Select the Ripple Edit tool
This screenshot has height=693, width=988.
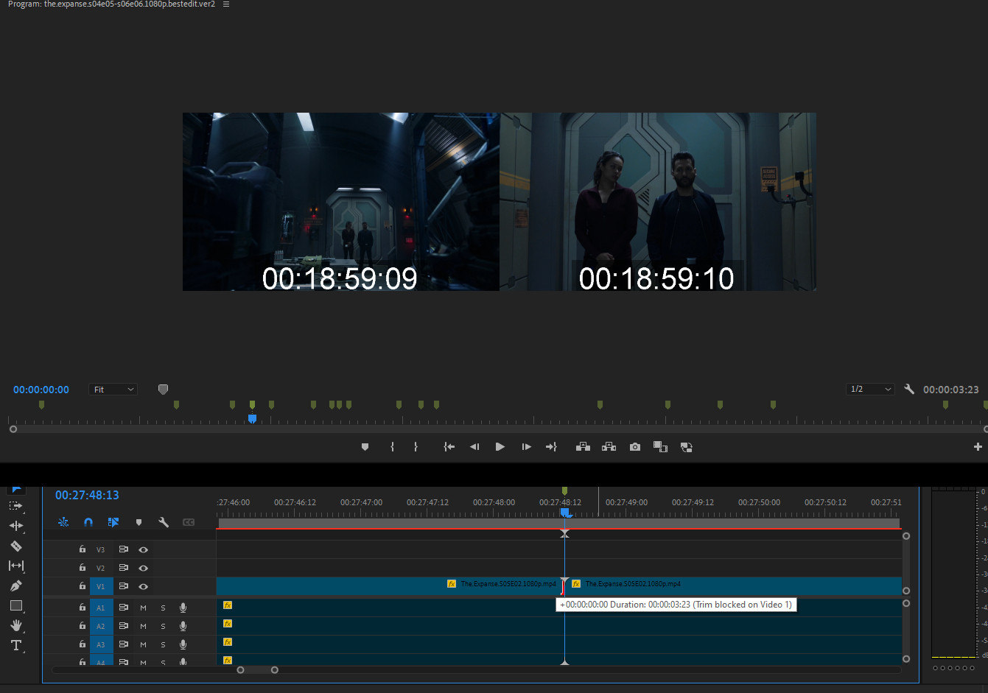15,526
